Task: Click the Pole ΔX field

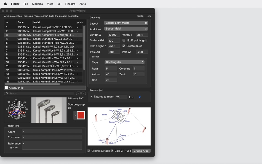Action: pos(114,52)
